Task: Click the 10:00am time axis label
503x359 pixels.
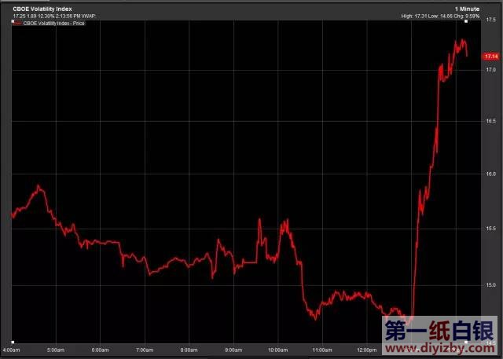Action: point(277,349)
